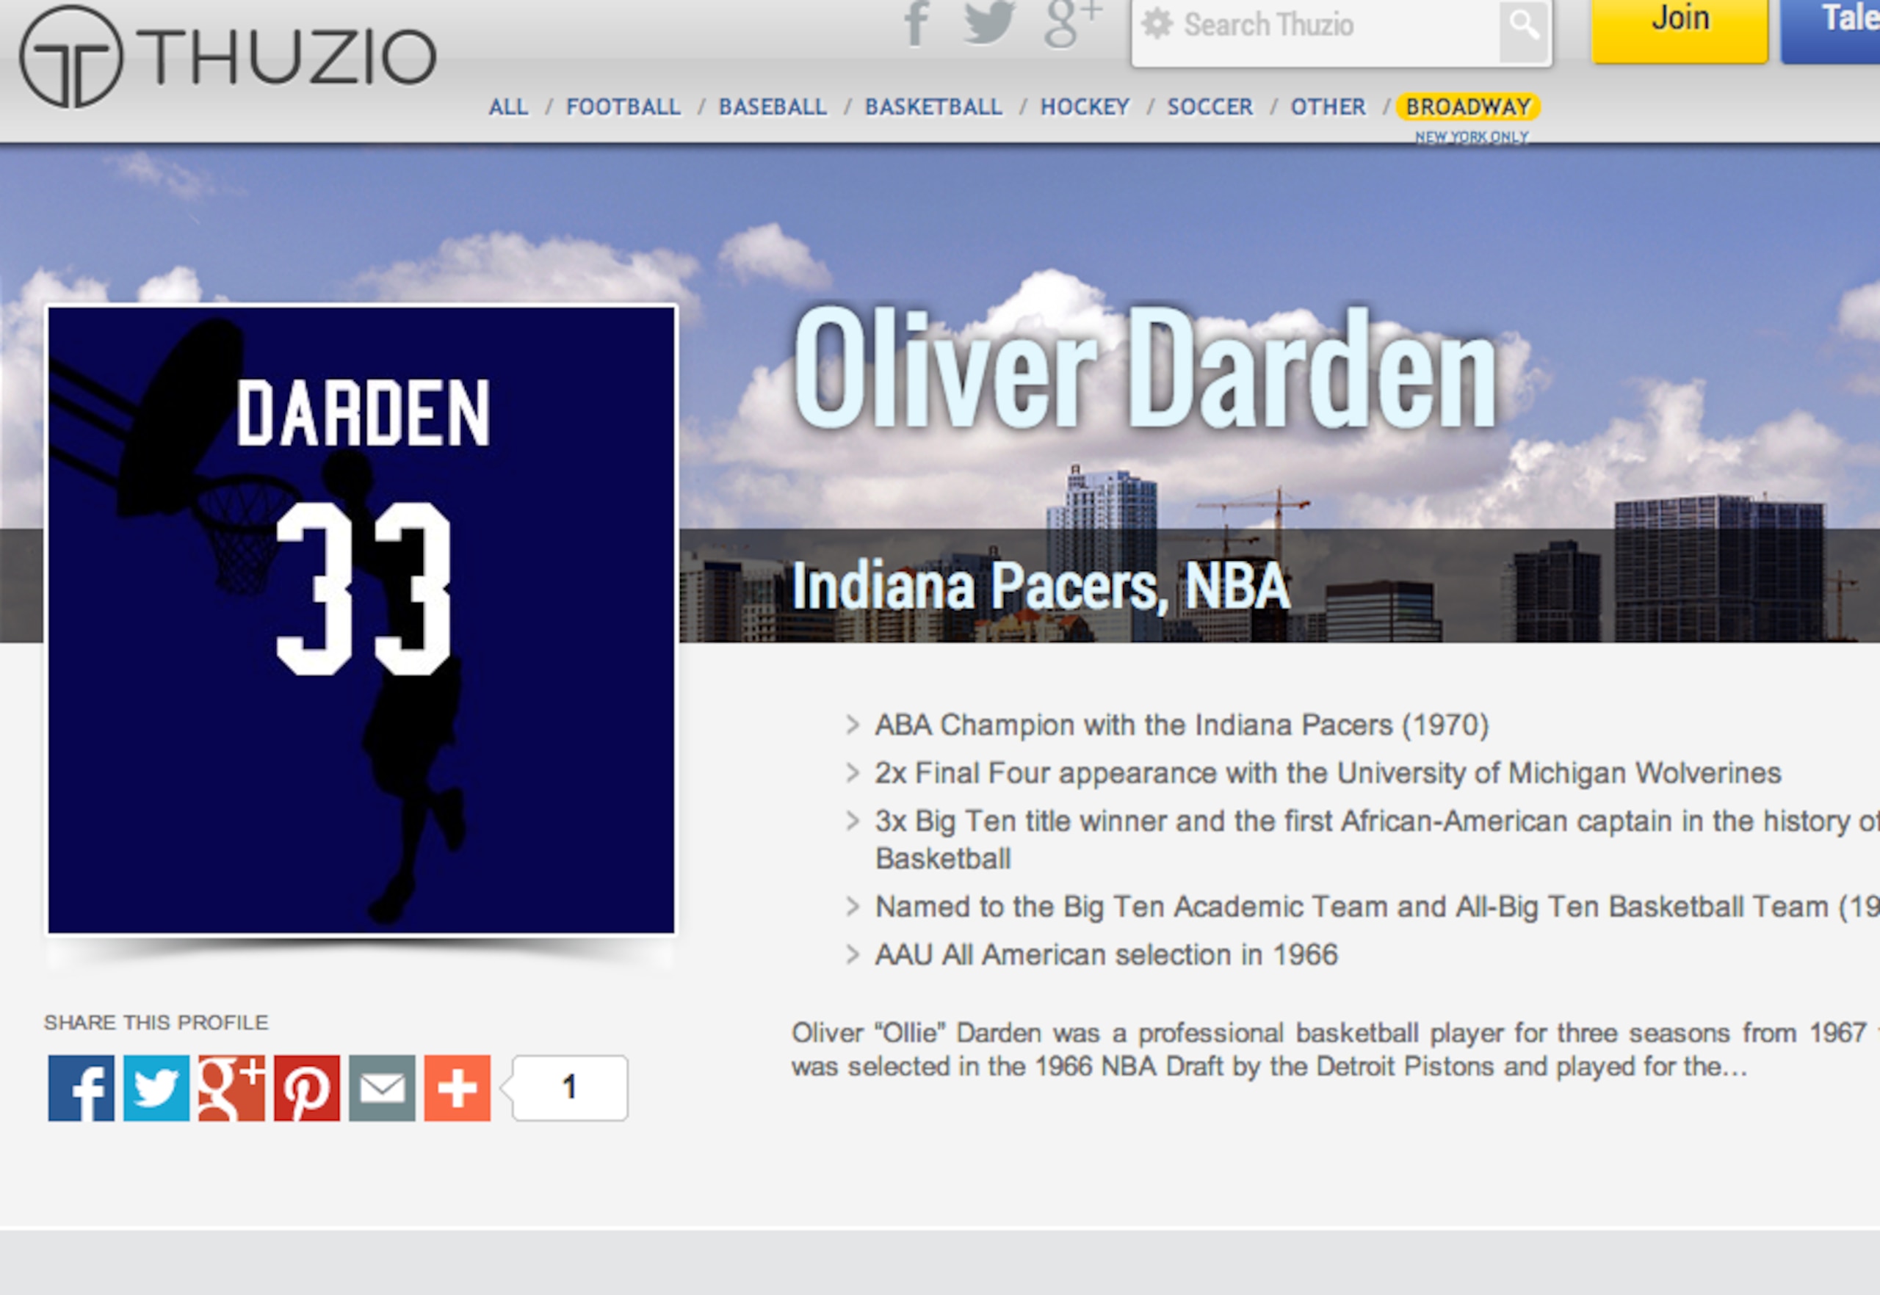Select the HOCKEY category

click(1085, 107)
